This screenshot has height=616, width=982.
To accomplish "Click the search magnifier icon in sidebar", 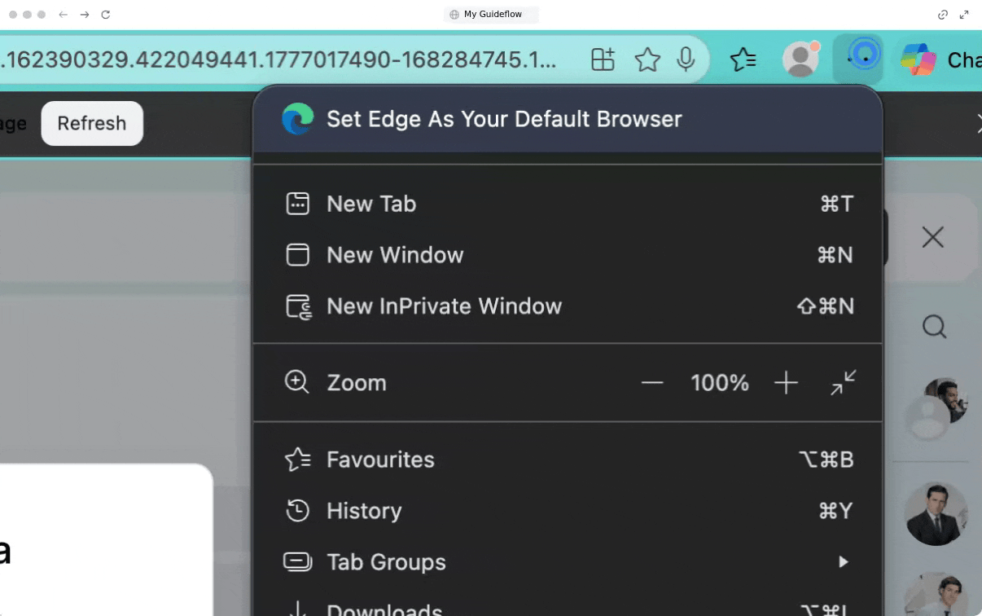I will [934, 328].
